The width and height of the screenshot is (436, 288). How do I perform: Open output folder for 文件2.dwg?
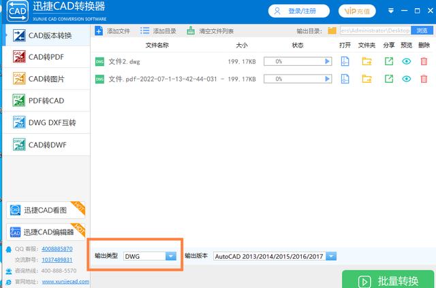click(367, 61)
